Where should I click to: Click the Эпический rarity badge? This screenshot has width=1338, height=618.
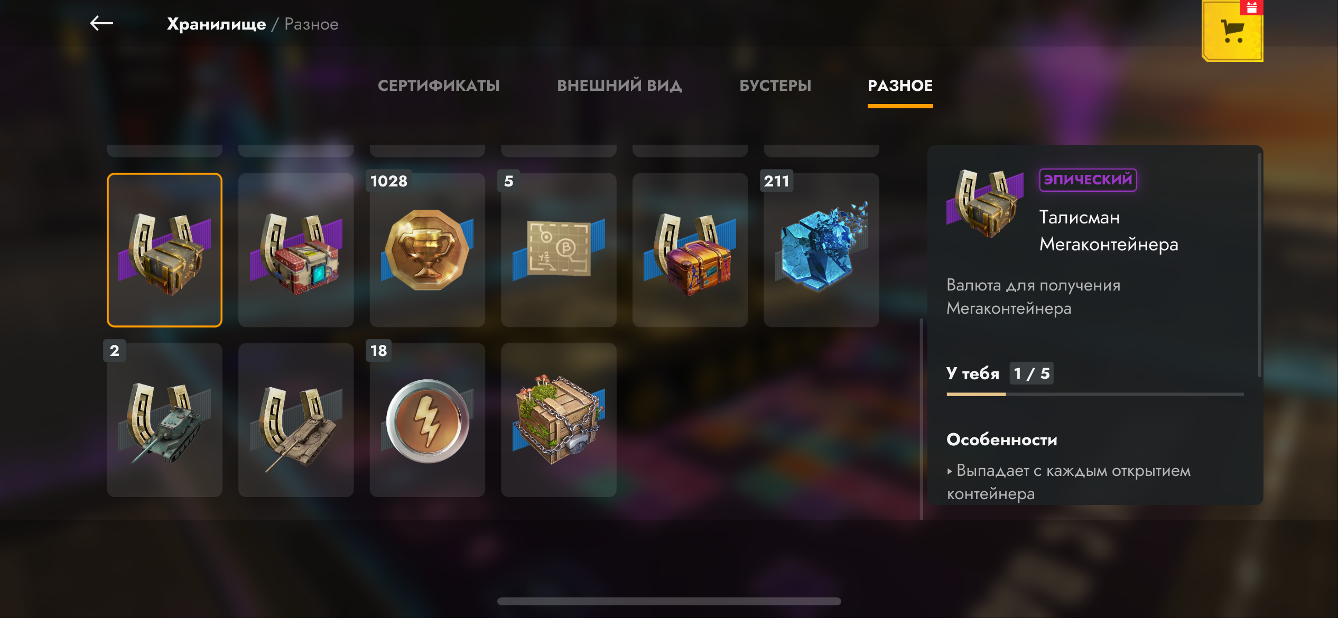pyautogui.click(x=1088, y=180)
